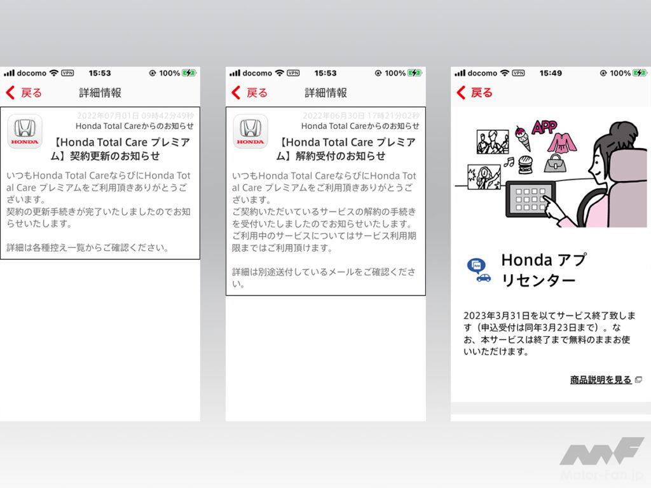The width and height of the screenshot is (651, 488).
Task: Click the Honda App Center chat-car icon
Action: (479, 269)
